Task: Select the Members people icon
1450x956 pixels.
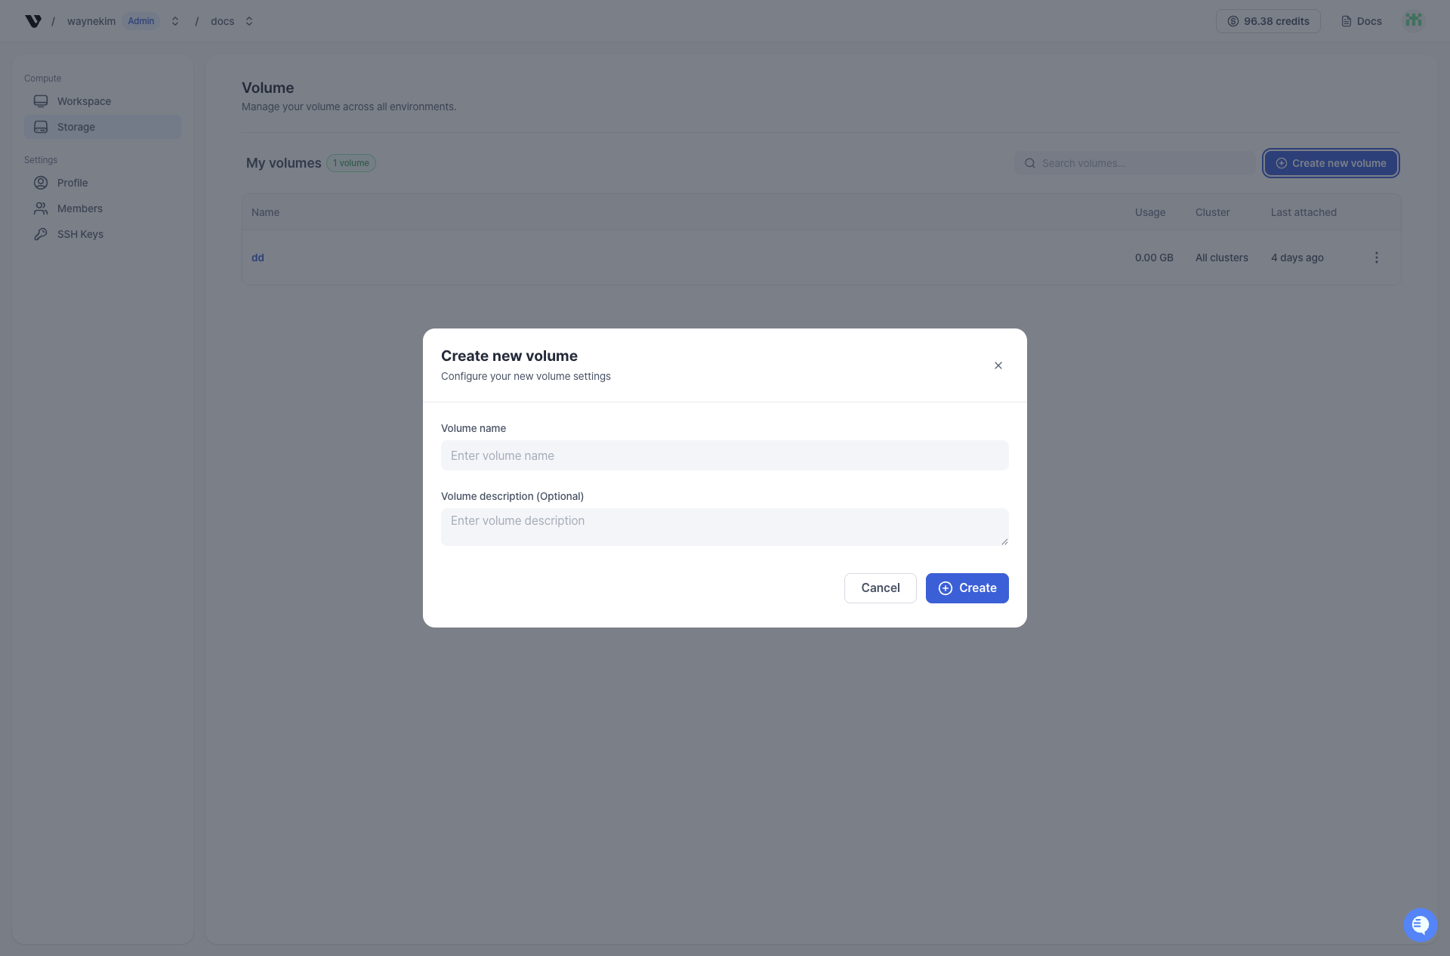Action: (40, 208)
